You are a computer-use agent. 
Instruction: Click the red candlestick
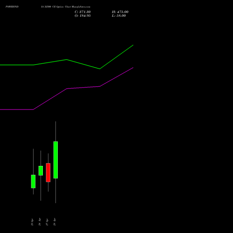coord(48,172)
